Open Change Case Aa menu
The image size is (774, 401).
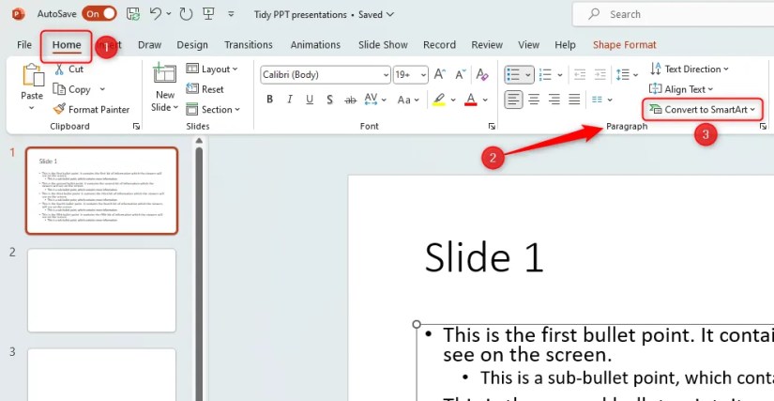pos(408,100)
